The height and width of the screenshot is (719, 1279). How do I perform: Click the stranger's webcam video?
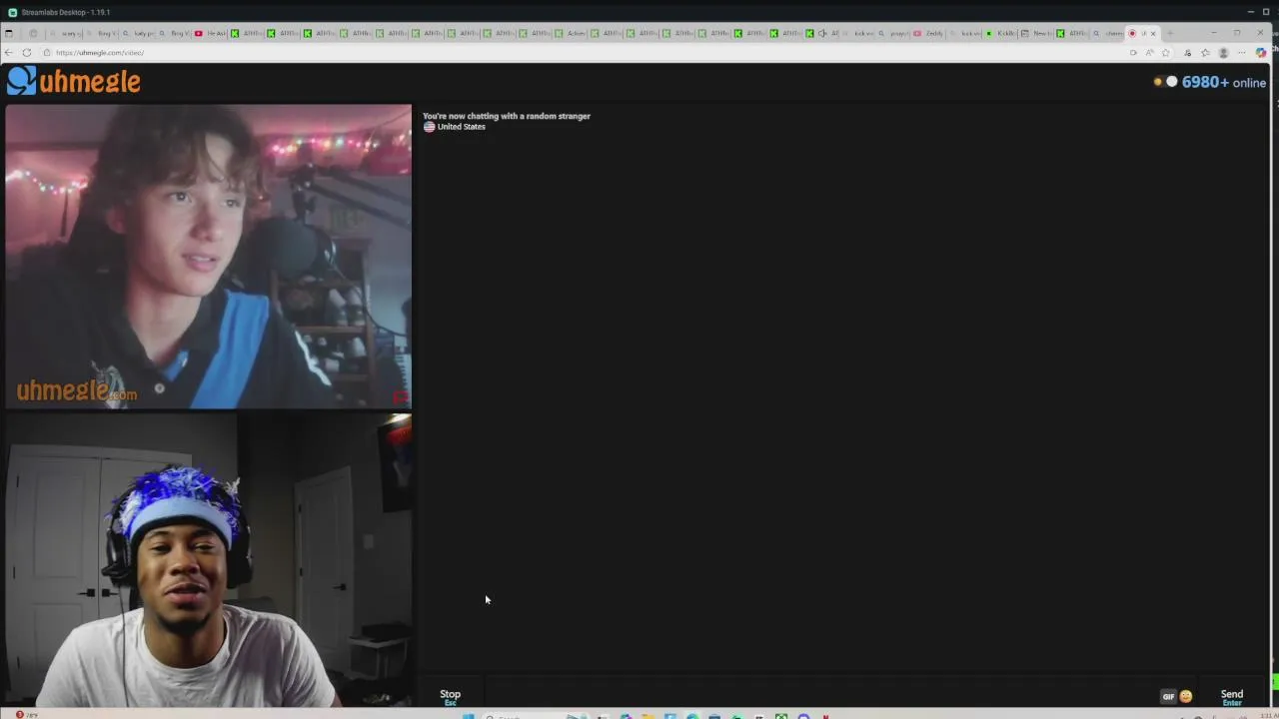208,257
